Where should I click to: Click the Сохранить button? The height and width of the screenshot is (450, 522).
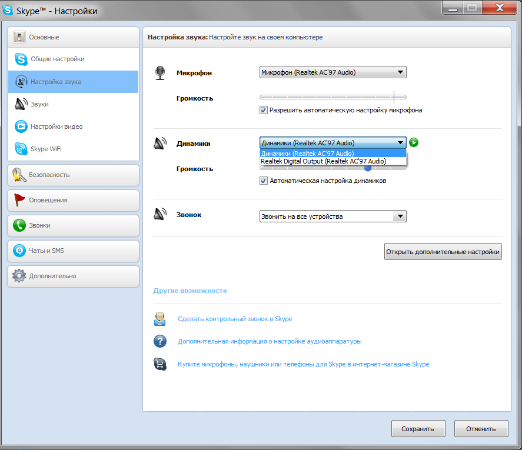point(418,429)
